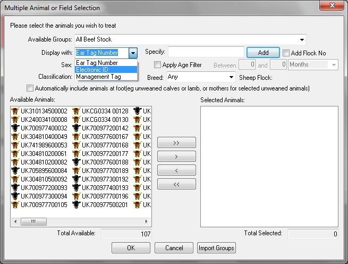Collapse the Display with dropdown arrow
Image resolution: width=348 pixels, height=264 pixels.
tap(133, 53)
